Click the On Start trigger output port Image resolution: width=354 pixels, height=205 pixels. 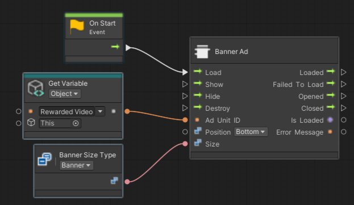pos(128,48)
